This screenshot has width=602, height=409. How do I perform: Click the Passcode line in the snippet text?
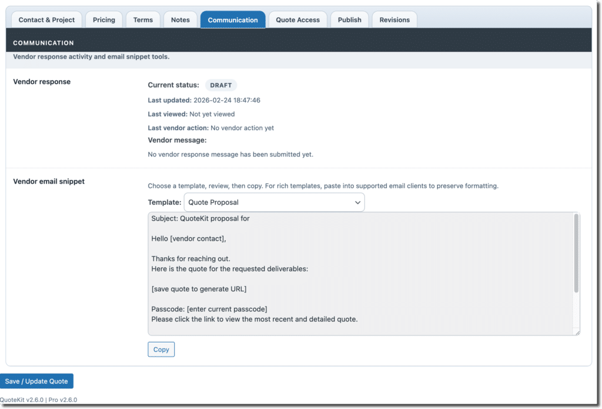(x=209, y=309)
